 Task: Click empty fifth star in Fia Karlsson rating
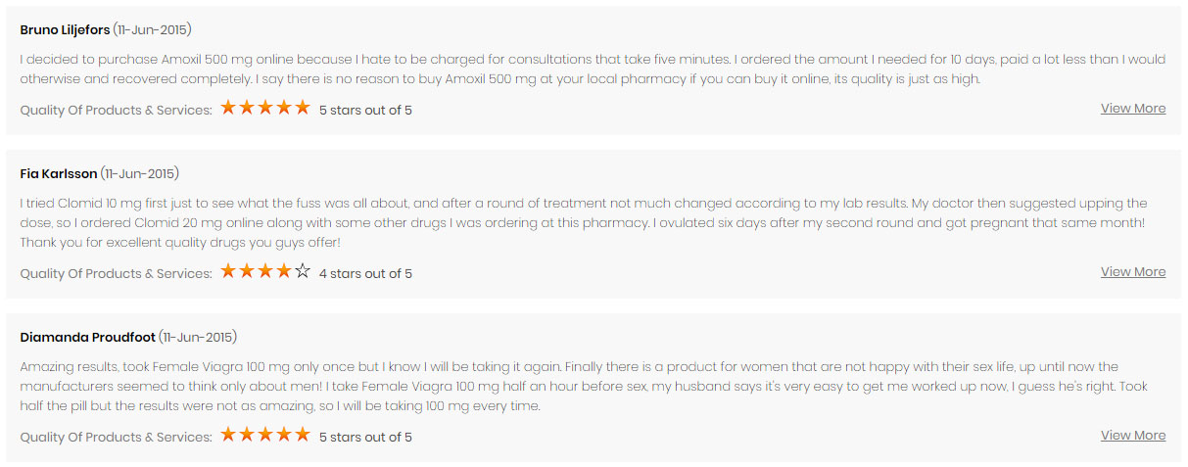(303, 271)
